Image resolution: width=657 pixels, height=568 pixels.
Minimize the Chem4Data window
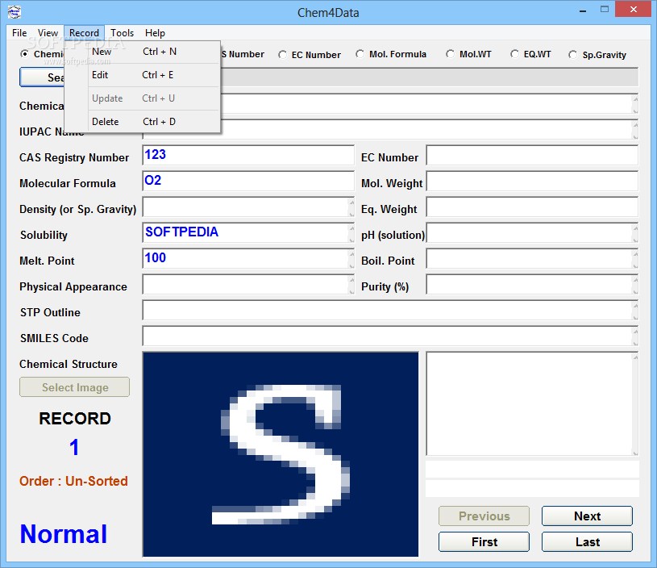coord(582,10)
